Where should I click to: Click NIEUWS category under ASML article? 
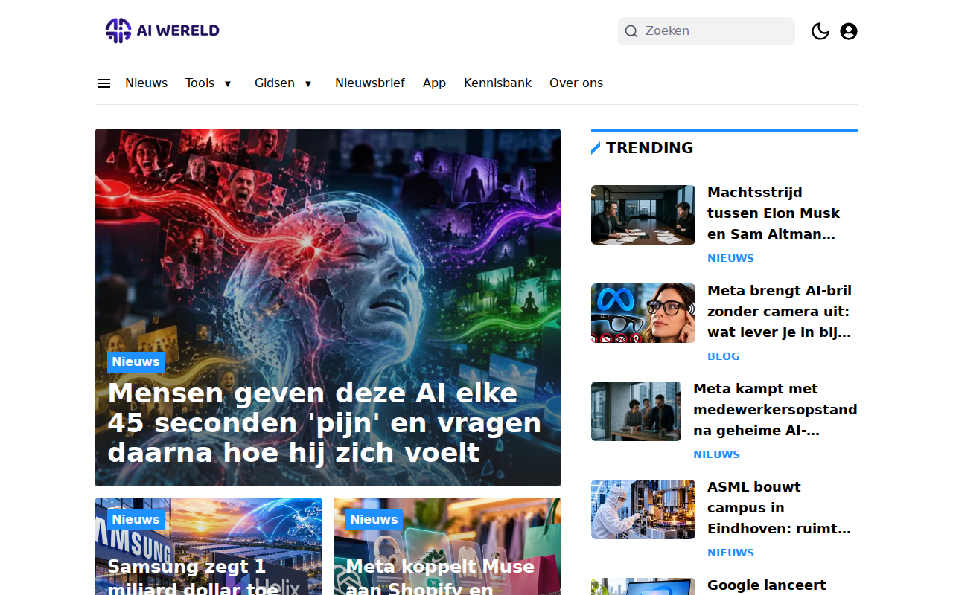coord(730,553)
